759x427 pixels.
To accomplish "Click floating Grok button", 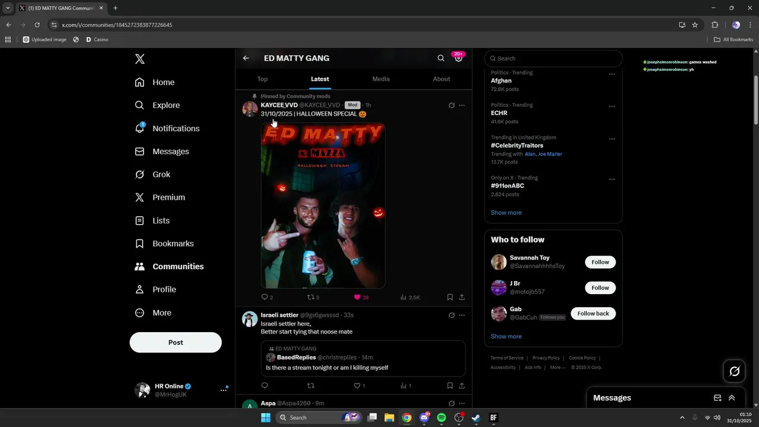I will [x=735, y=371].
